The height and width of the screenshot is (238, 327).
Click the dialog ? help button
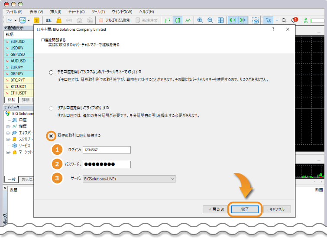(x=273, y=29)
